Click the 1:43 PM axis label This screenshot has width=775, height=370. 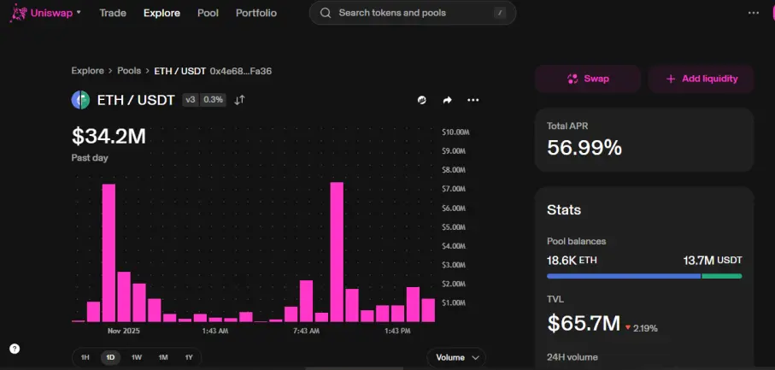tap(397, 331)
